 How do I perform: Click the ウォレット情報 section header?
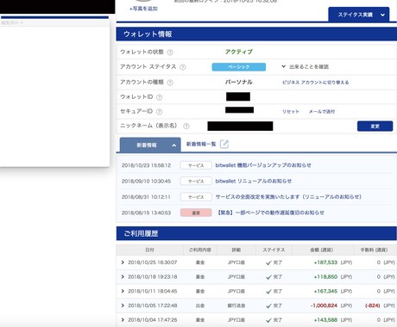256,34
